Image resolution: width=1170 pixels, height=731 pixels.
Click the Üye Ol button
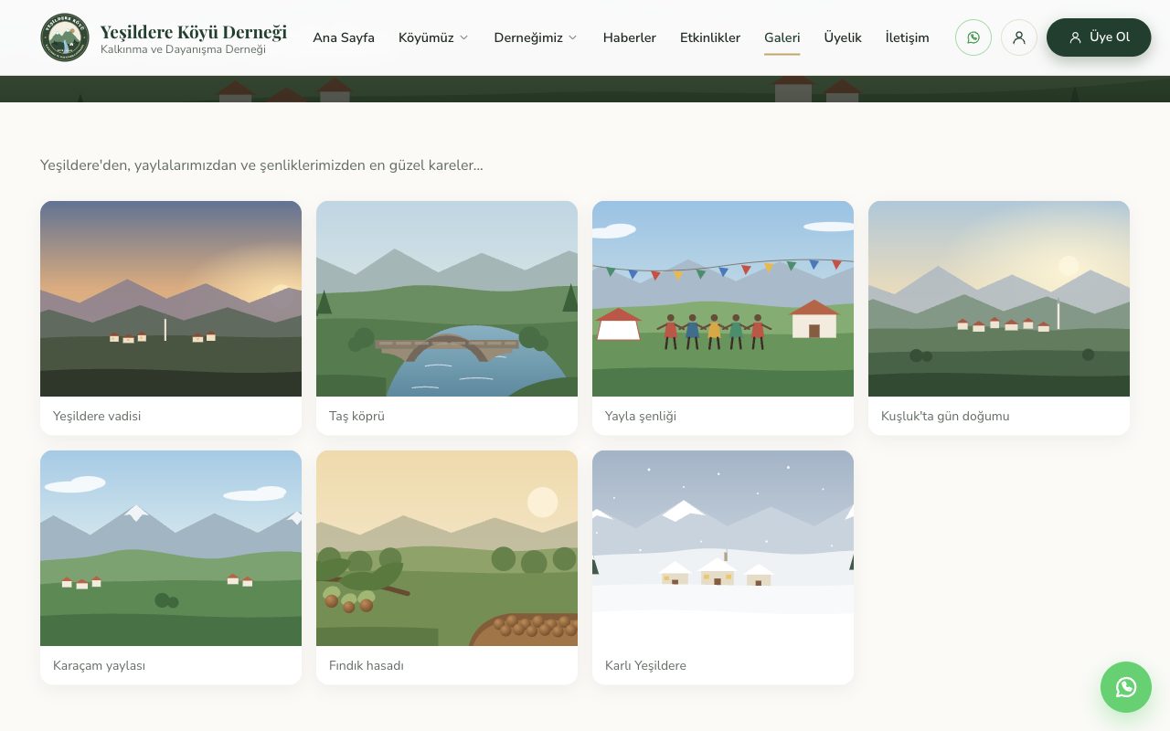pyautogui.click(x=1099, y=37)
